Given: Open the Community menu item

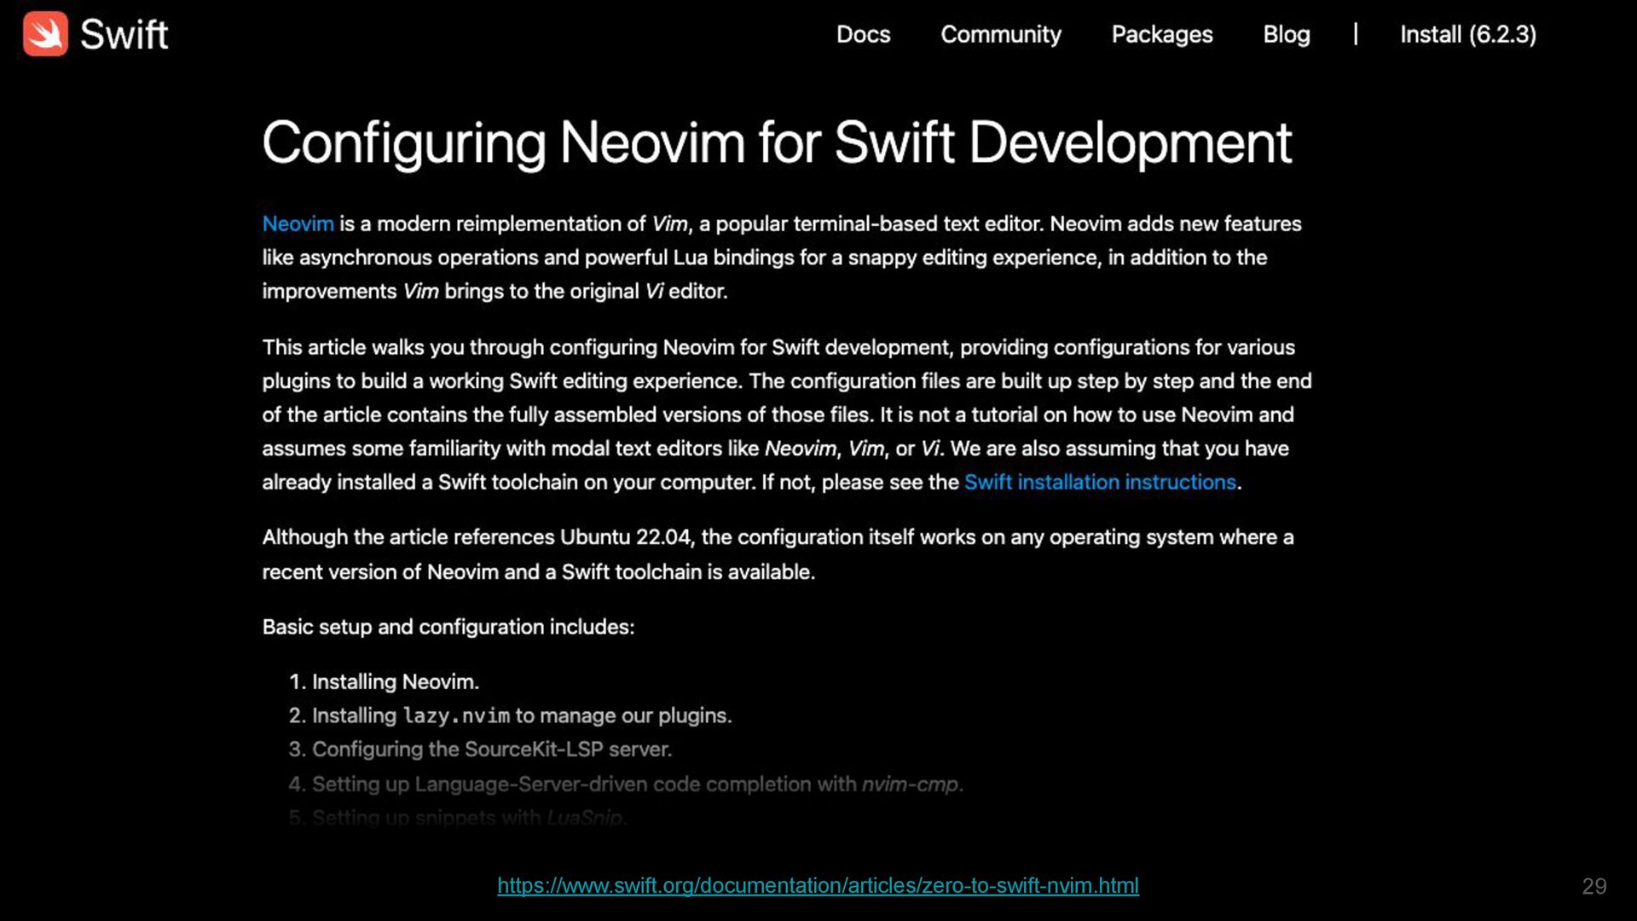Looking at the screenshot, I should (1001, 34).
